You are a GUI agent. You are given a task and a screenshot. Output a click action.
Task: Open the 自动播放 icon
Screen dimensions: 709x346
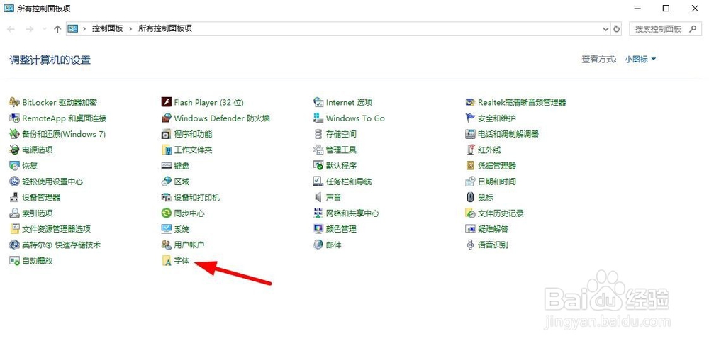click(x=14, y=261)
